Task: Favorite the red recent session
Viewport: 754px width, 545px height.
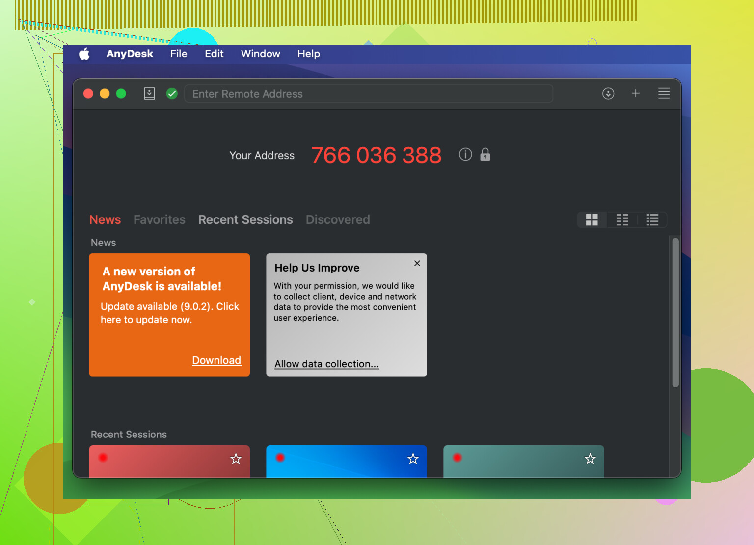Action: [236, 459]
